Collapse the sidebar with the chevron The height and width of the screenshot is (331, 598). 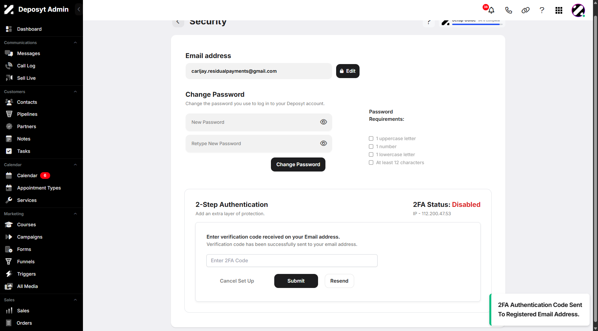click(x=79, y=9)
